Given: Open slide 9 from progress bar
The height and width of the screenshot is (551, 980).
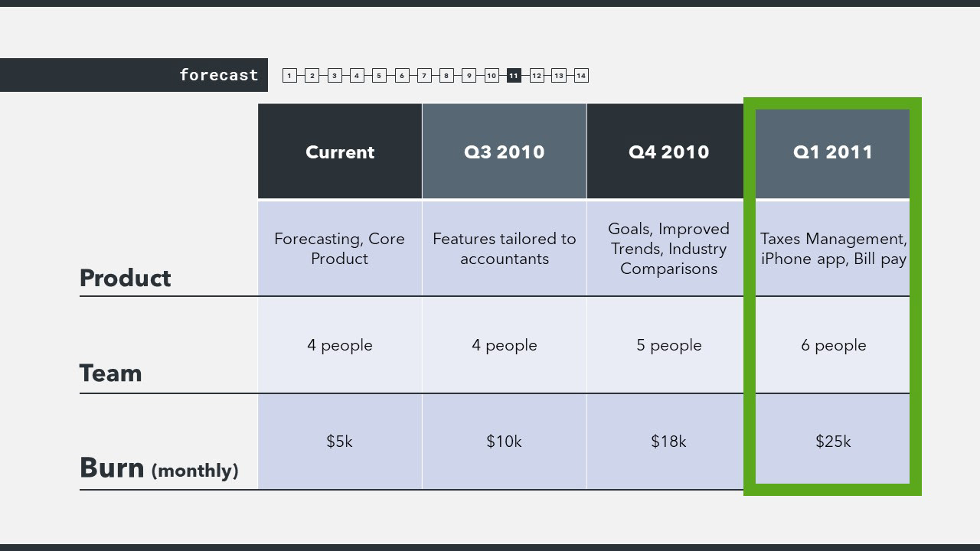Looking at the screenshot, I should tap(469, 75).
